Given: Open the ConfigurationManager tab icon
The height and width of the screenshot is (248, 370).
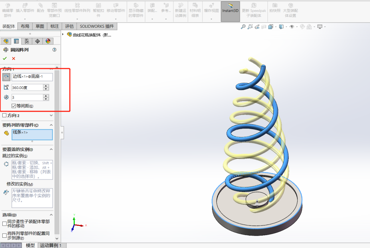Looking at the screenshot, I should (27, 41).
